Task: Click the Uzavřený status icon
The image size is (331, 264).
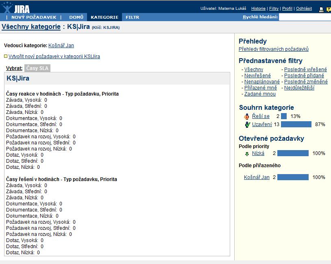Action: pyautogui.click(x=247, y=124)
